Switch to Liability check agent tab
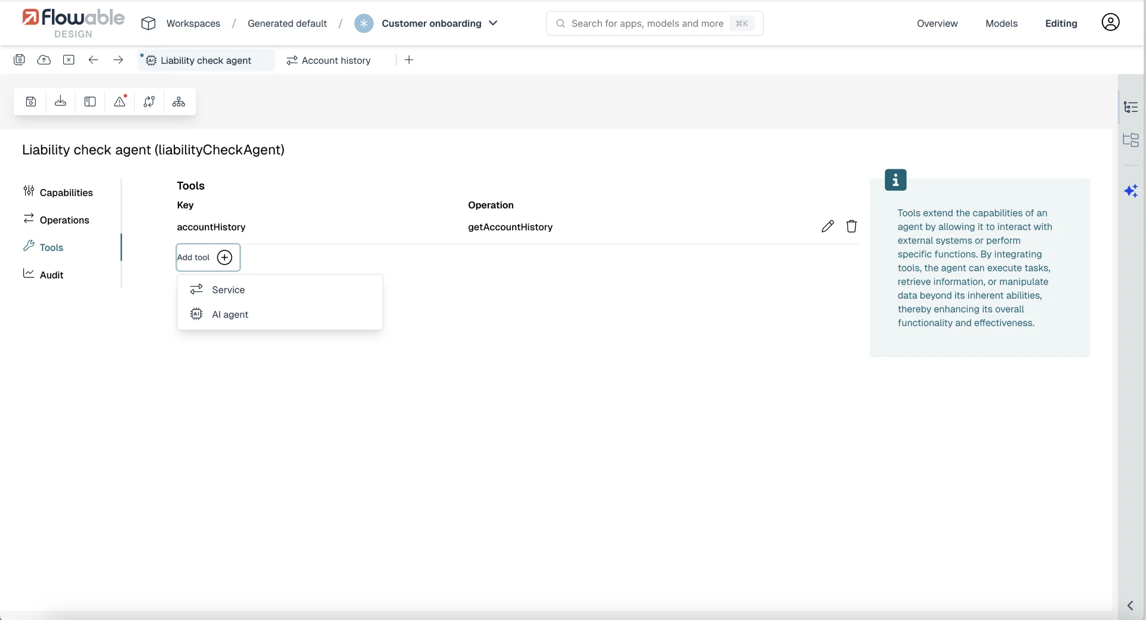Viewport: 1146px width, 620px height. pyautogui.click(x=206, y=60)
